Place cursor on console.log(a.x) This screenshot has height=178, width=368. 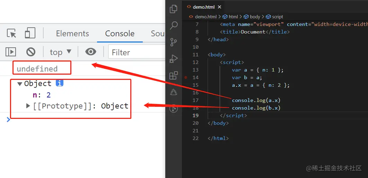[256, 100]
